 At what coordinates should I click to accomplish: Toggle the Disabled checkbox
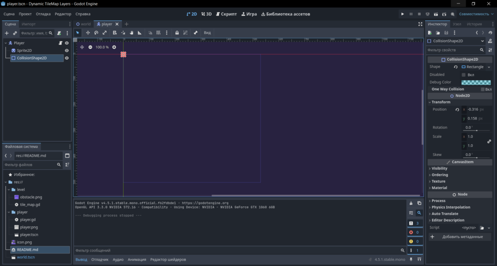click(x=464, y=75)
